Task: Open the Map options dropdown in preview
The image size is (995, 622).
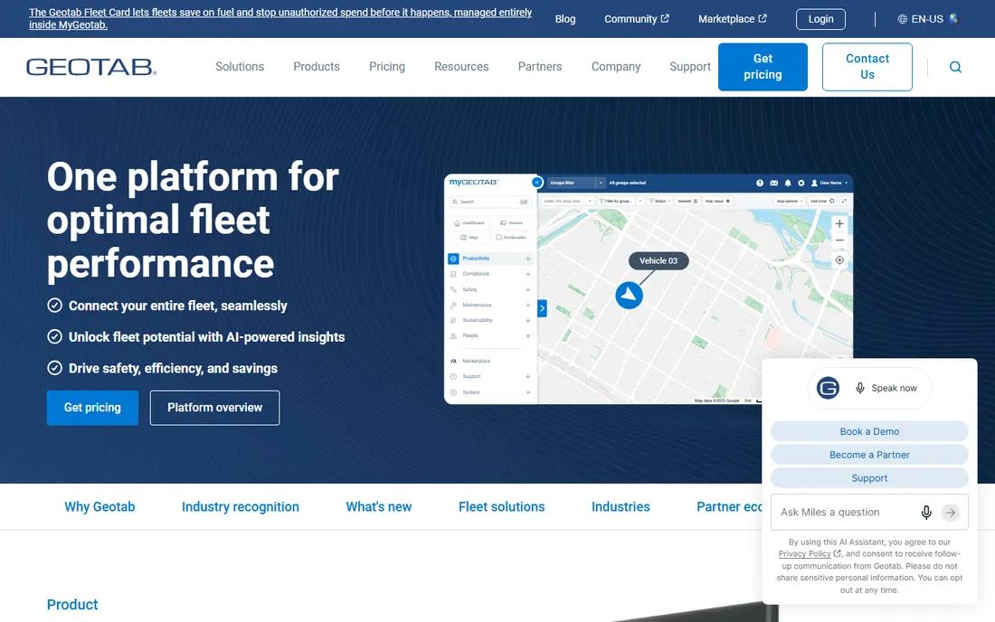Action: 789,201
